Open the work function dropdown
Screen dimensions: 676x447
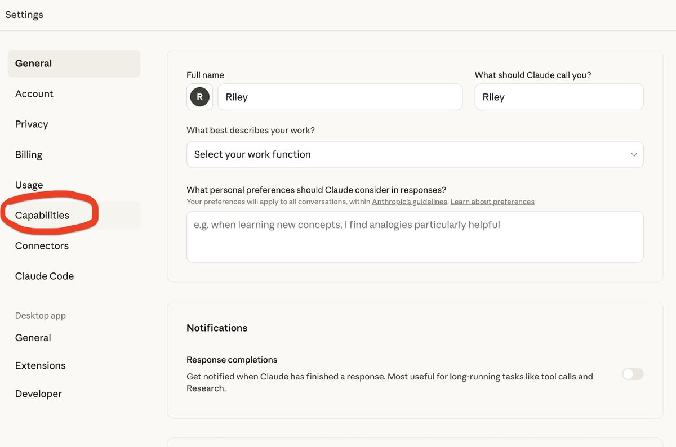pyautogui.click(x=415, y=154)
